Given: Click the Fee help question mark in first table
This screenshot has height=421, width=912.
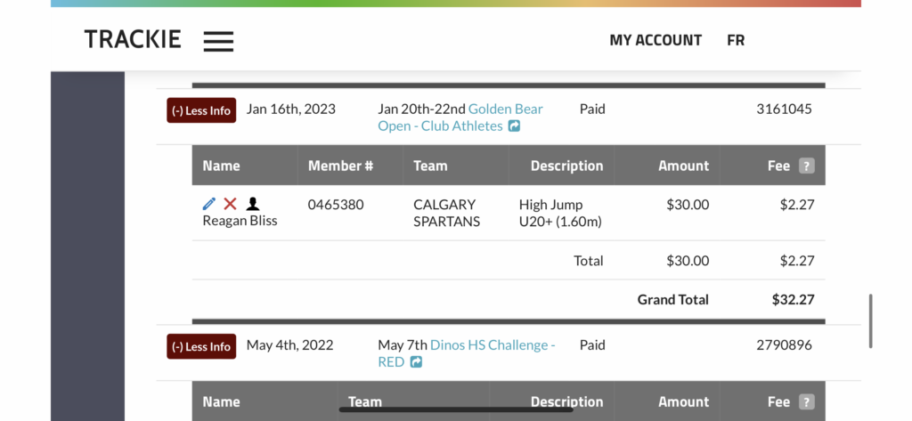Looking at the screenshot, I should 806,166.
